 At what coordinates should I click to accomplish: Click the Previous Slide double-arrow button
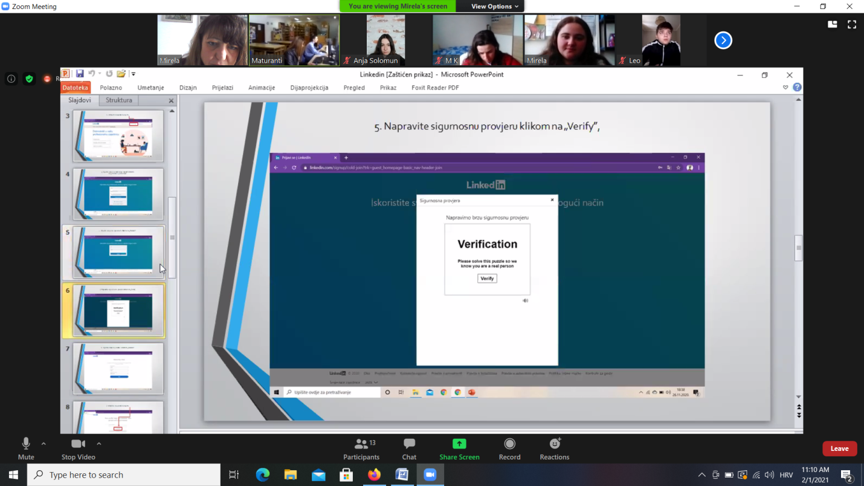pyautogui.click(x=799, y=407)
